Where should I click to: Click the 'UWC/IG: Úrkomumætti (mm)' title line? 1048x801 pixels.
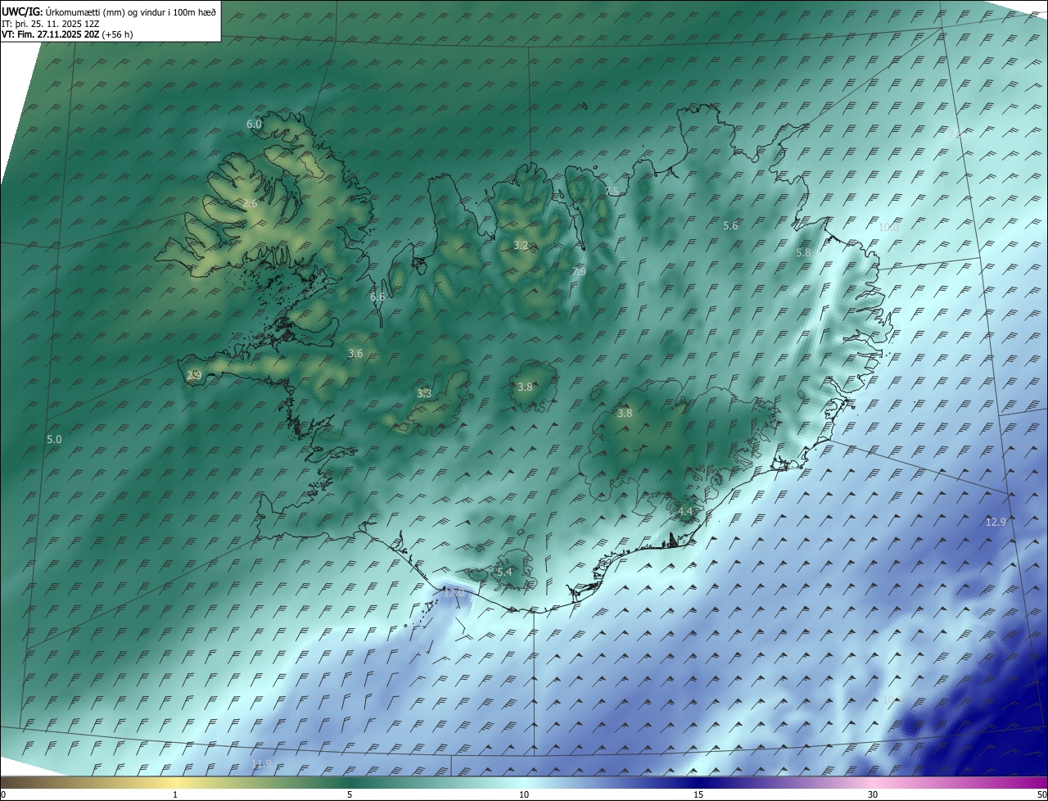(109, 11)
